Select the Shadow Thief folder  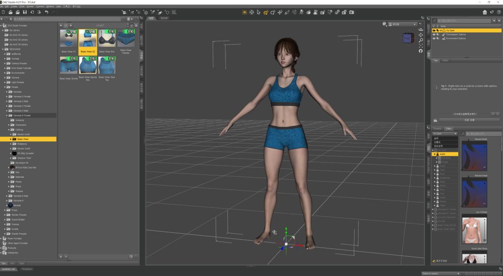pos(25,158)
